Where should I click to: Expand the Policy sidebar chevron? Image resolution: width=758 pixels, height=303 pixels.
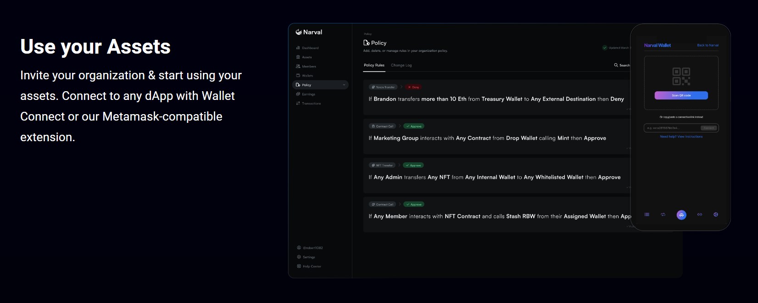coord(344,85)
